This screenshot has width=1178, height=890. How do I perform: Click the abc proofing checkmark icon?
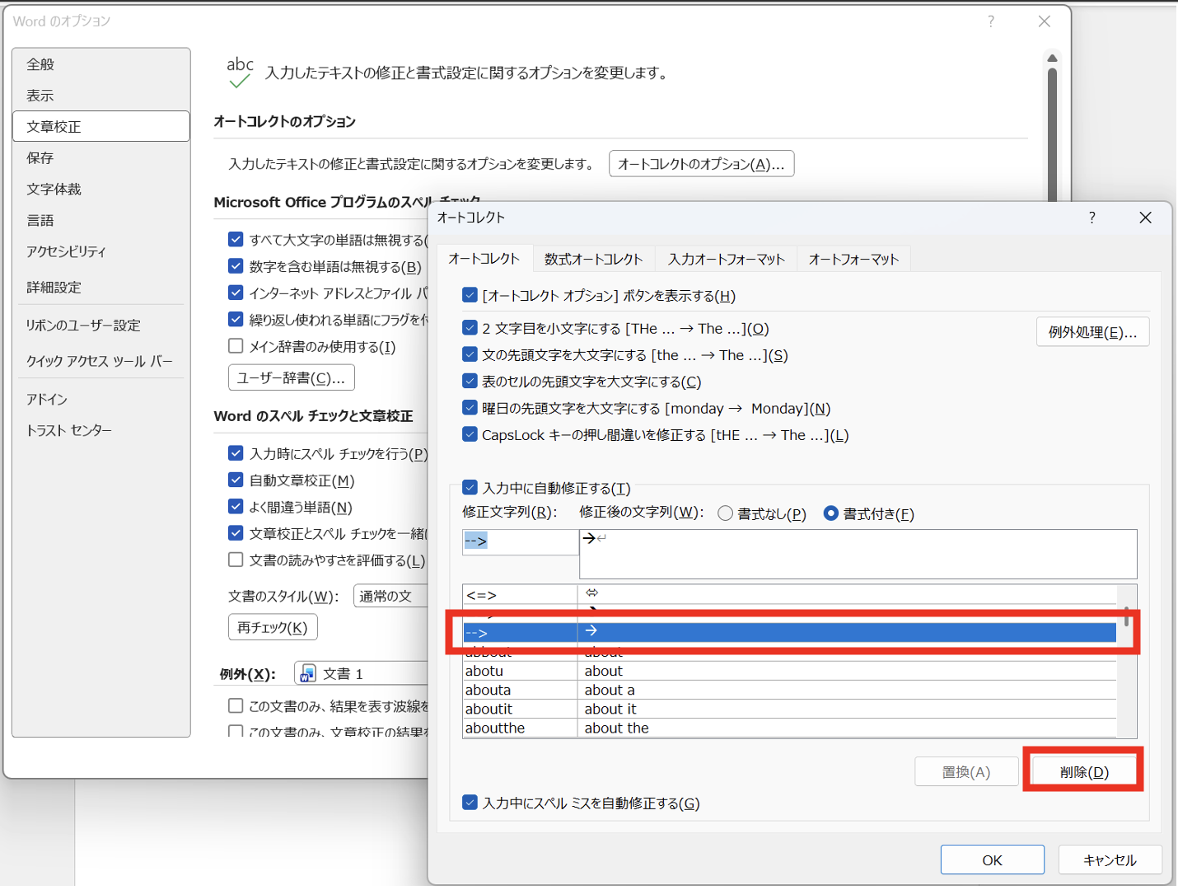240,72
